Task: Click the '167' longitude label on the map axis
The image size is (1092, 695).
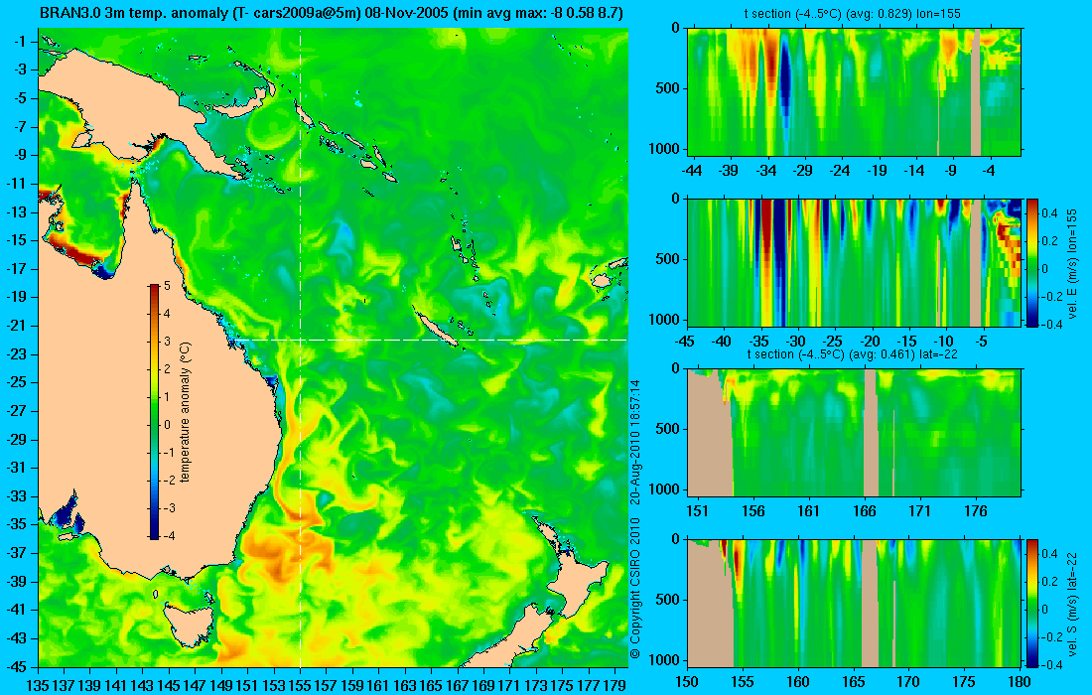Action: click(457, 684)
